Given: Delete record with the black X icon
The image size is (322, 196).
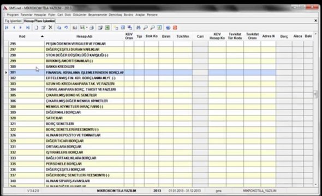Looking at the screenshot, I should [50, 27].
